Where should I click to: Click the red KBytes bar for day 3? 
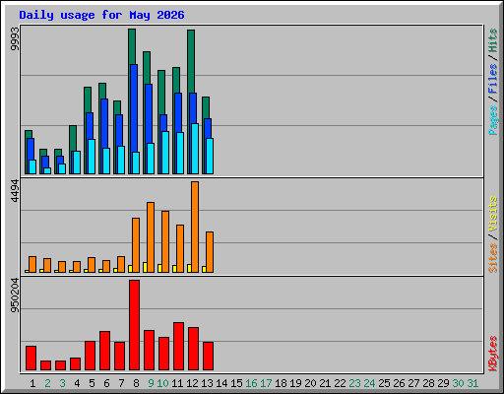pyautogui.click(x=60, y=365)
